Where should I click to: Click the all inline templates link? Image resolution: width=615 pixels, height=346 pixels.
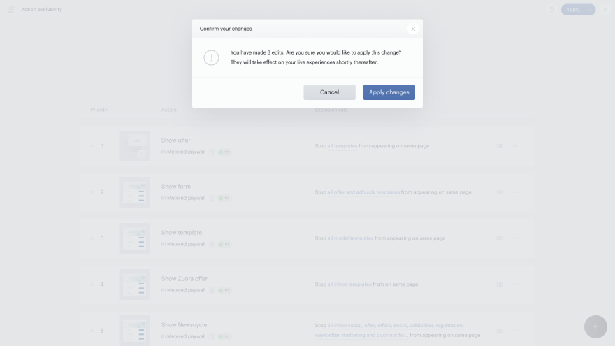point(349,284)
